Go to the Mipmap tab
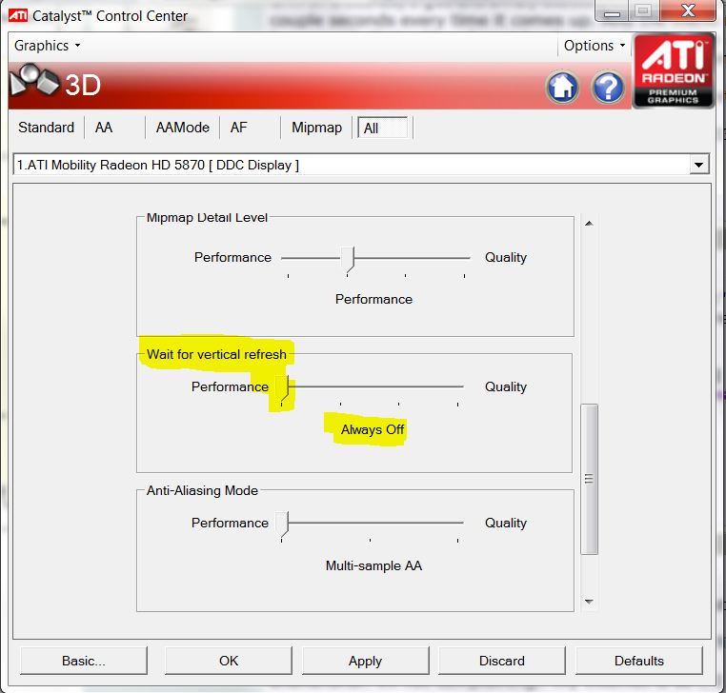The image size is (726, 693). 316,128
